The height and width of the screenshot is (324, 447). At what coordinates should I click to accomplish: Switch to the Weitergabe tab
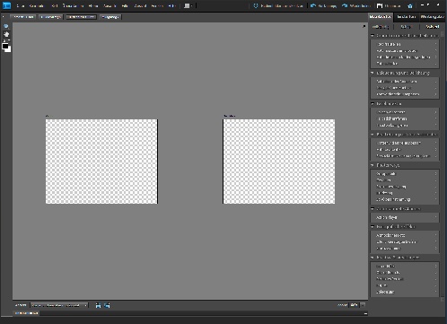432,17
